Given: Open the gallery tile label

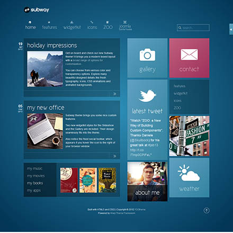Looking at the screenshot, I should (147, 69).
